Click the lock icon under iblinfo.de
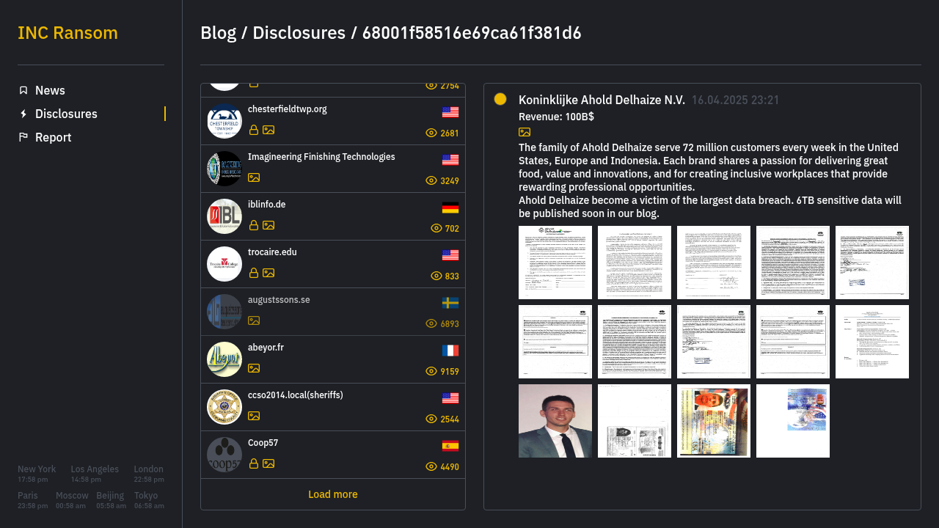Viewport: 939px width, 528px height. [x=254, y=225]
